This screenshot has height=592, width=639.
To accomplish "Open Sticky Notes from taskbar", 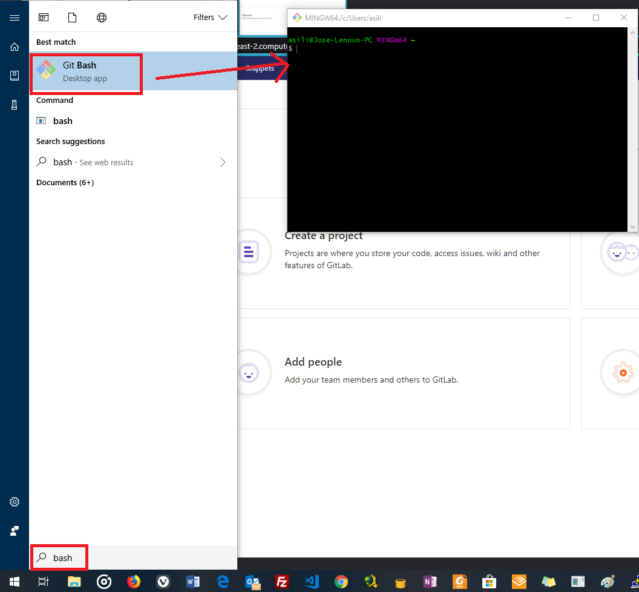I will tap(548, 581).
